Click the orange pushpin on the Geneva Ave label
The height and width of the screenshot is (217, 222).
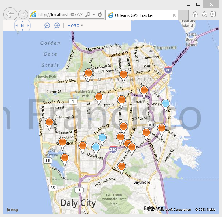point(121,166)
